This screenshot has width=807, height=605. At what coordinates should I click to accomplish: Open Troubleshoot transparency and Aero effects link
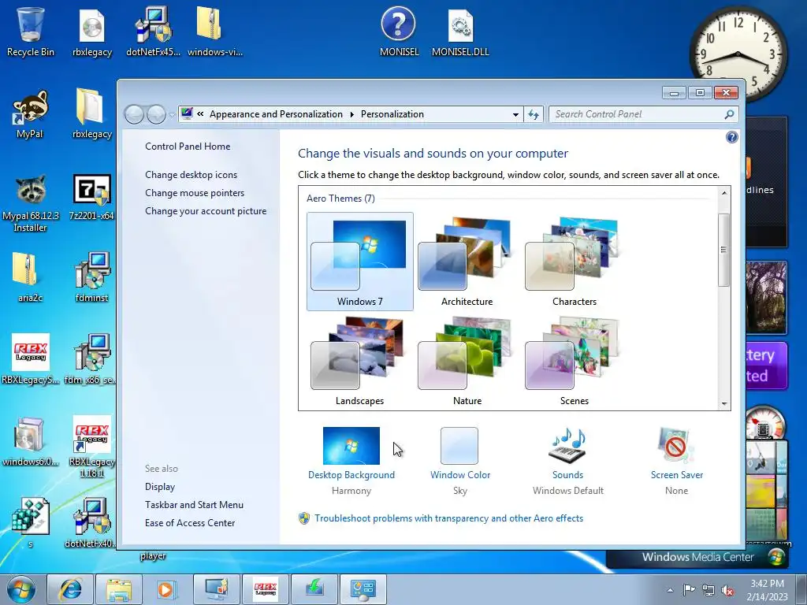point(448,518)
